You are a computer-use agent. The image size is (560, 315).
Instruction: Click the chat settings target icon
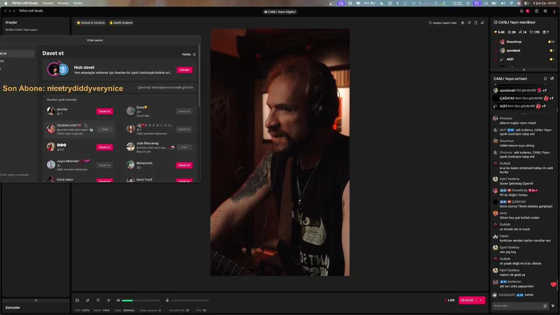(x=545, y=79)
